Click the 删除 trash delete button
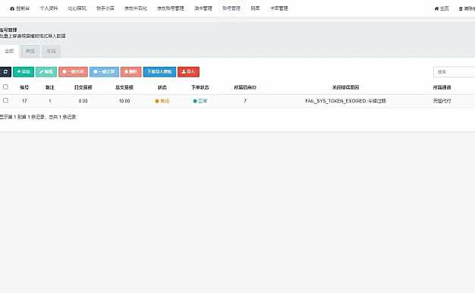The height and width of the screenshot is (293, 475). click(x=131, y=72)
